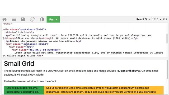Image resolution: width=169 pixels, height=95 pixels.
Task: Click the h1 Small Grid code line
Action: pos(20,32)
